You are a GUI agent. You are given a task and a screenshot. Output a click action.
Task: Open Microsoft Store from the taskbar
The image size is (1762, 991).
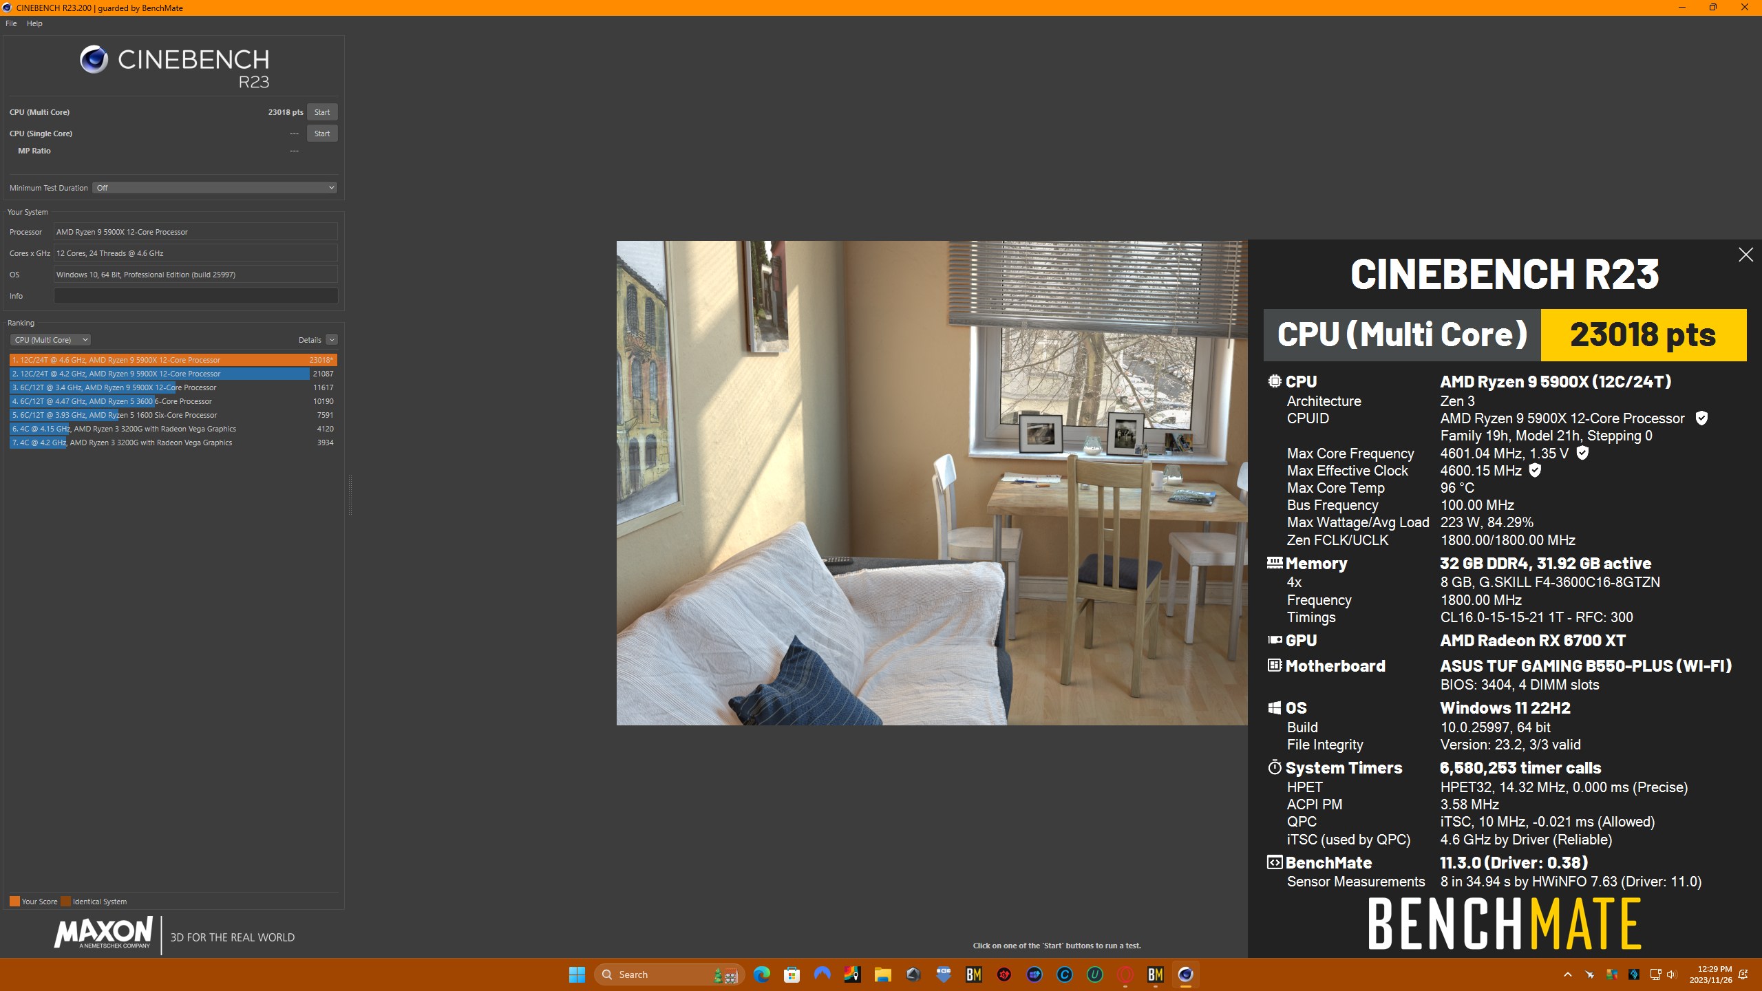(x=792, y=974)
